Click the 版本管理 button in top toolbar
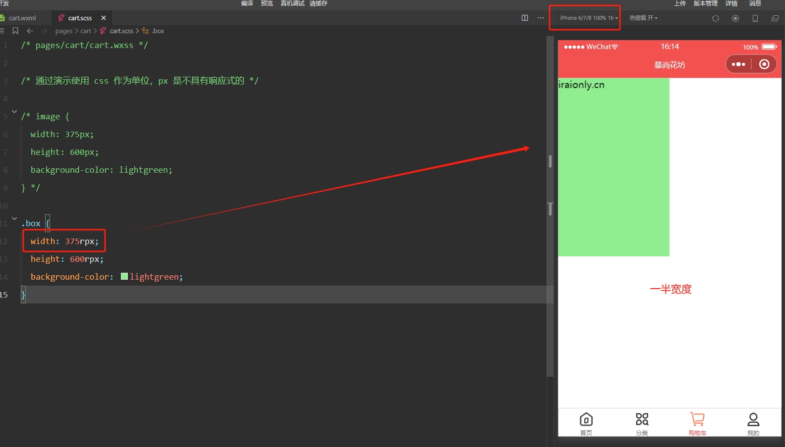 click(705, 3)
